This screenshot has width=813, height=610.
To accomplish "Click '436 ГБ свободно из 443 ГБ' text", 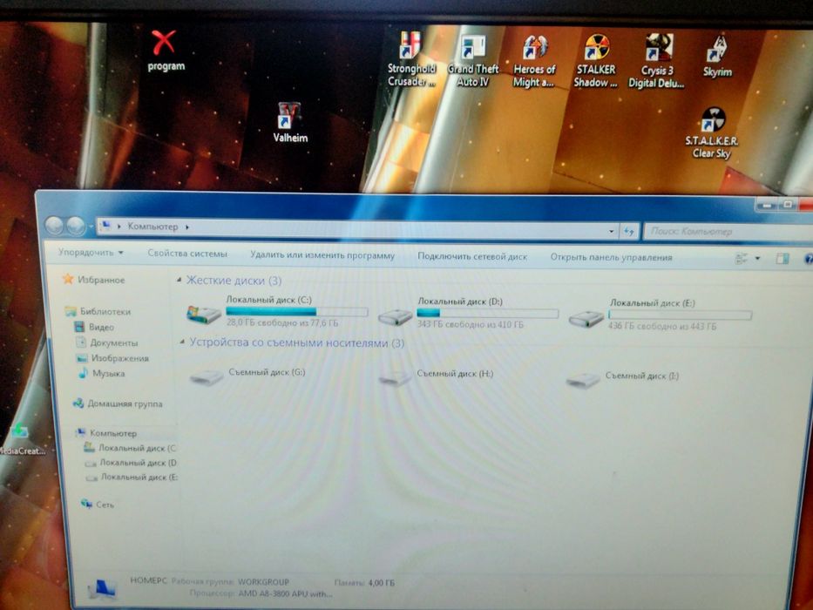I will click(662, 326).
